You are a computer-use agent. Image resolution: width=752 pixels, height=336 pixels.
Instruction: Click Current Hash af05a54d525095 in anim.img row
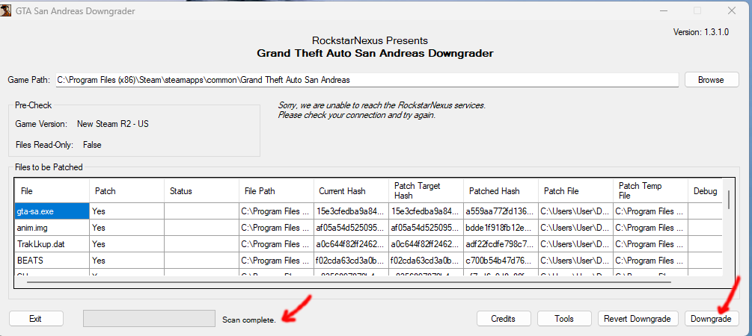351,228
